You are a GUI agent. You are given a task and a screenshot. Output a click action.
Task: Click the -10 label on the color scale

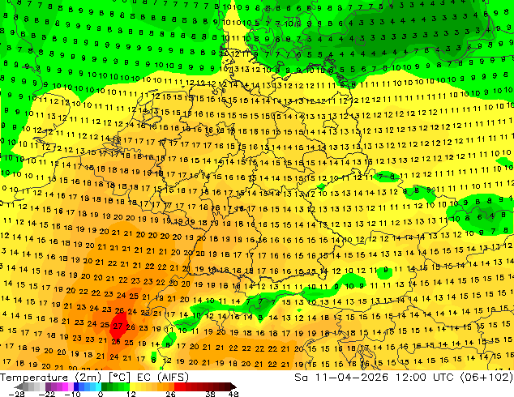[72, 394]
